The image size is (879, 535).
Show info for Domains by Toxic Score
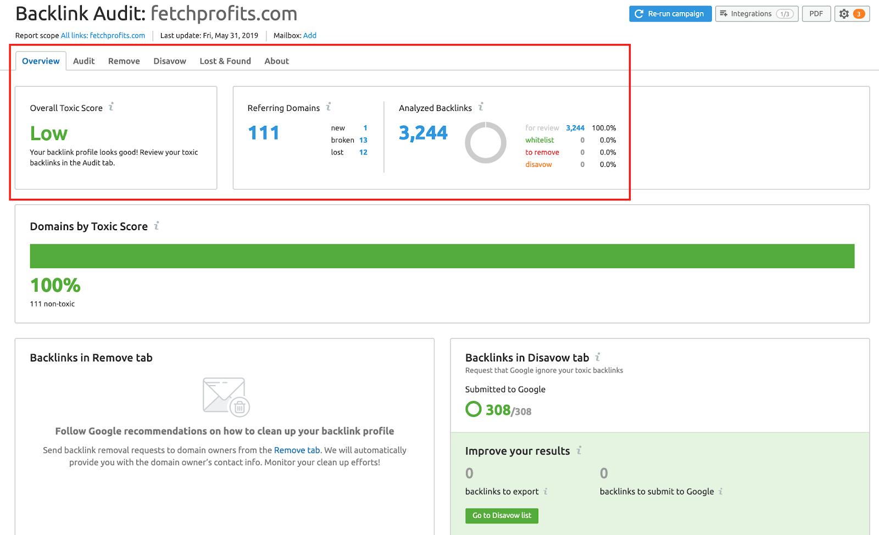pyautogui.click(x=157, y=225)
